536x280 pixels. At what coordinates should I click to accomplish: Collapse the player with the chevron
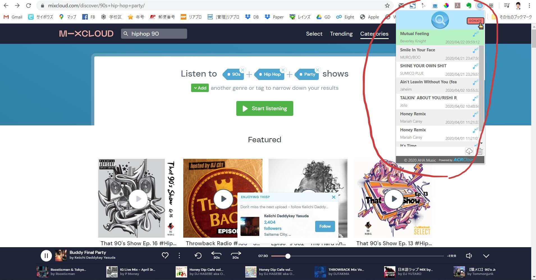click(x=486, y=256)
